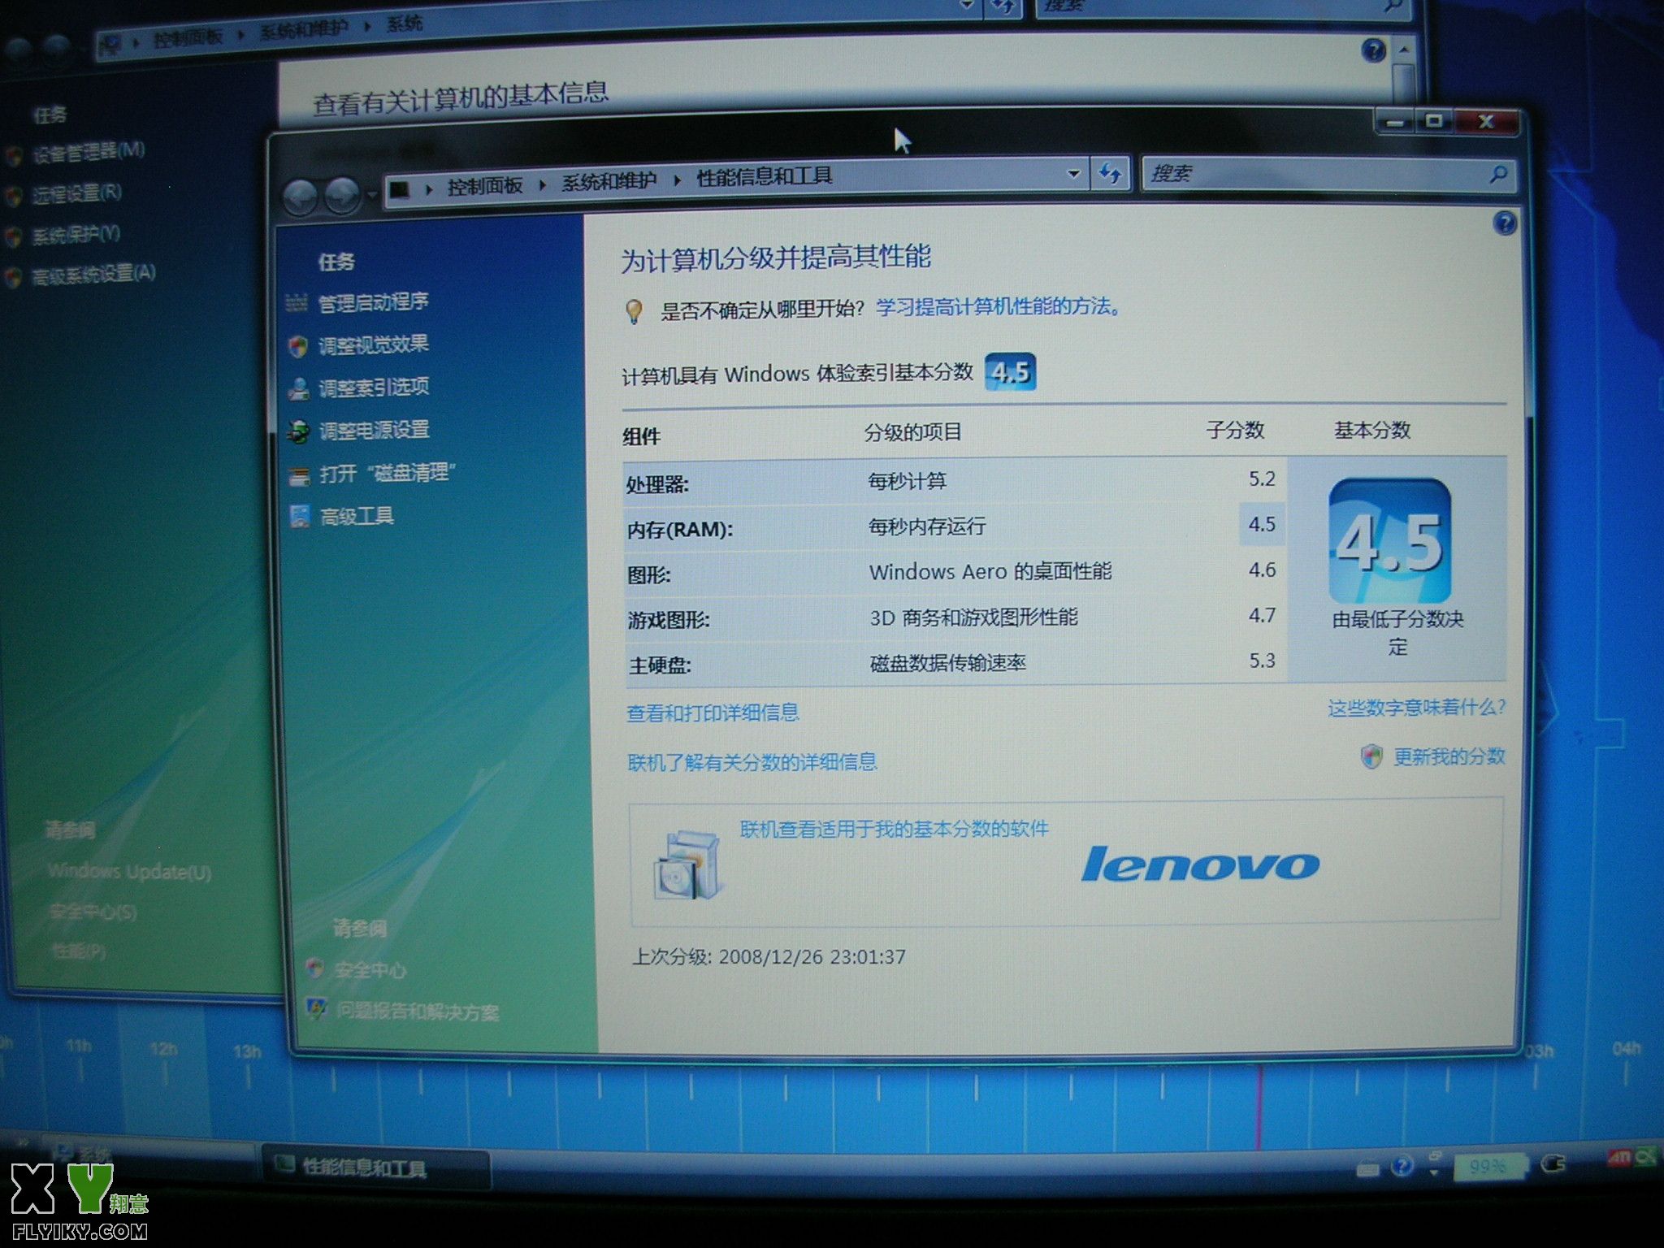Screen dimensions: 1664x1248
Task: Click the shield icon beside 更新我的分数
Action: coord(1371,757)
